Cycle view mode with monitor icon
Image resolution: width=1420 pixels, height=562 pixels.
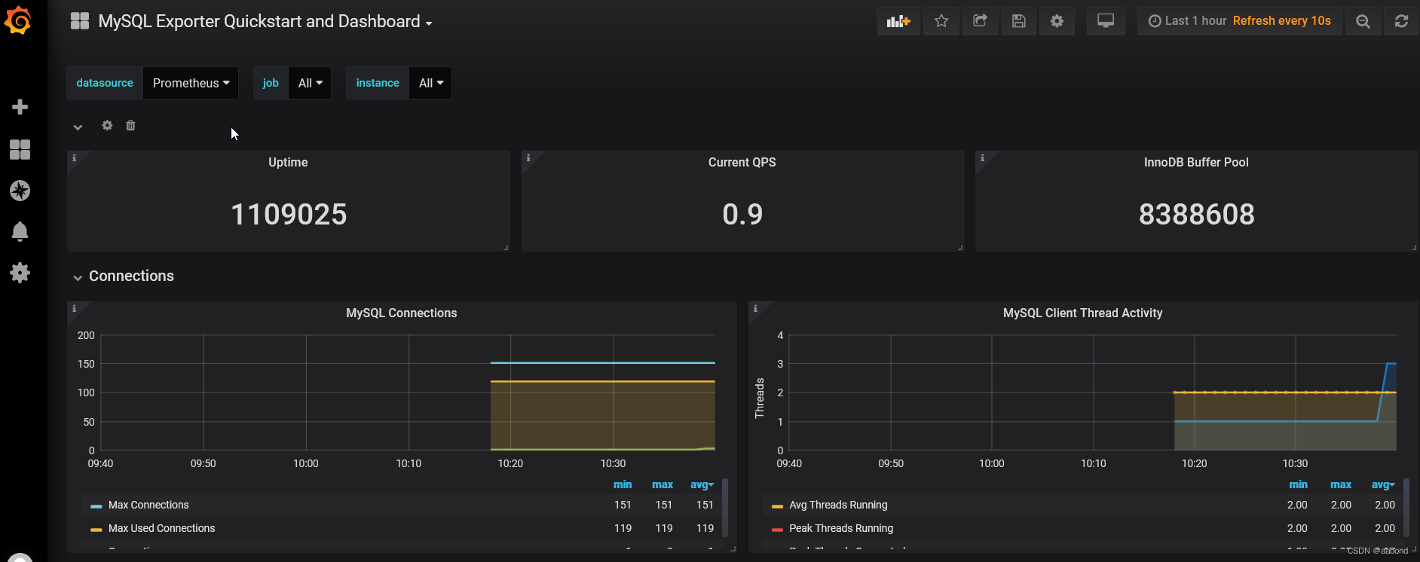pos(1106,21)
